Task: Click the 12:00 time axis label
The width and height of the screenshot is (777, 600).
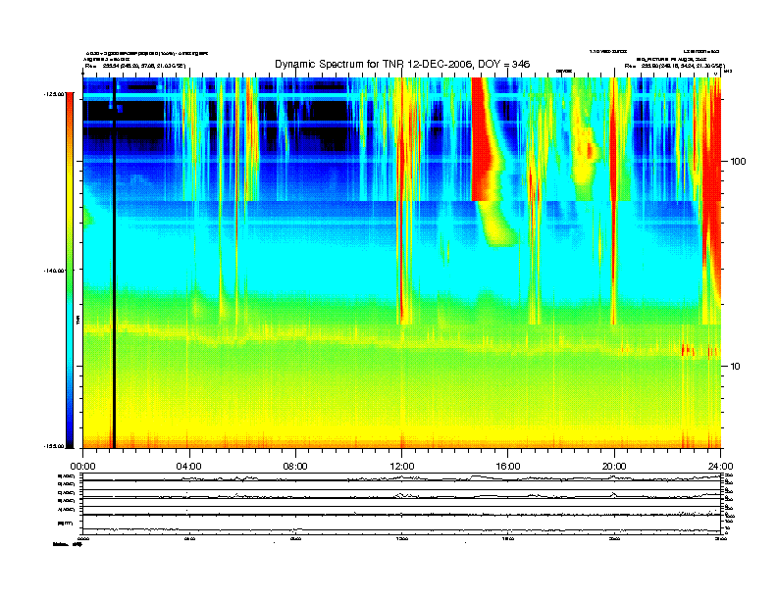Action: coord(402,467)
